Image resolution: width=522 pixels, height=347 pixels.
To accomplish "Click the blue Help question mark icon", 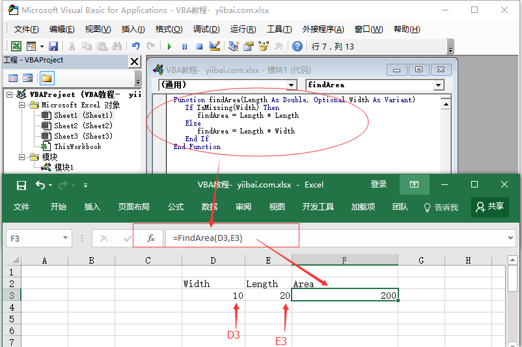I will tap(297, 46).
